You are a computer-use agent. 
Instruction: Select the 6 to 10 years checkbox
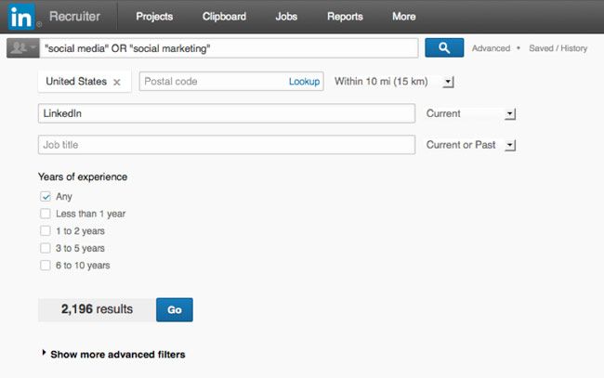[45, 266]
